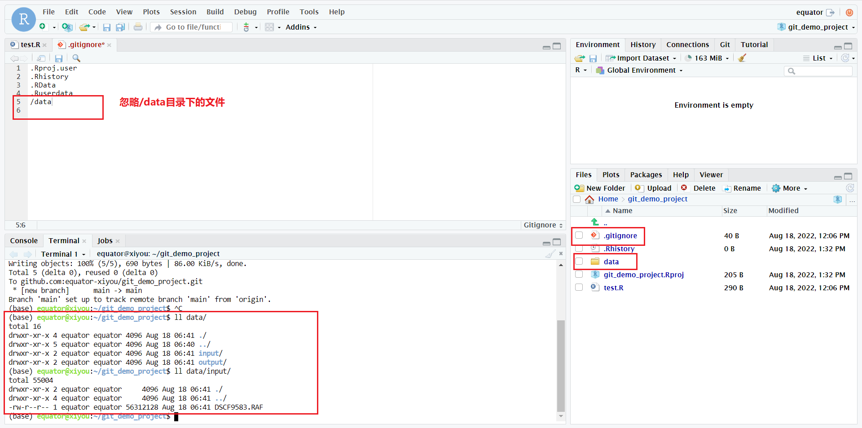Click the create project icon
Image resolution: width=862 pixels, height=428 pixels.
point(67,27)
